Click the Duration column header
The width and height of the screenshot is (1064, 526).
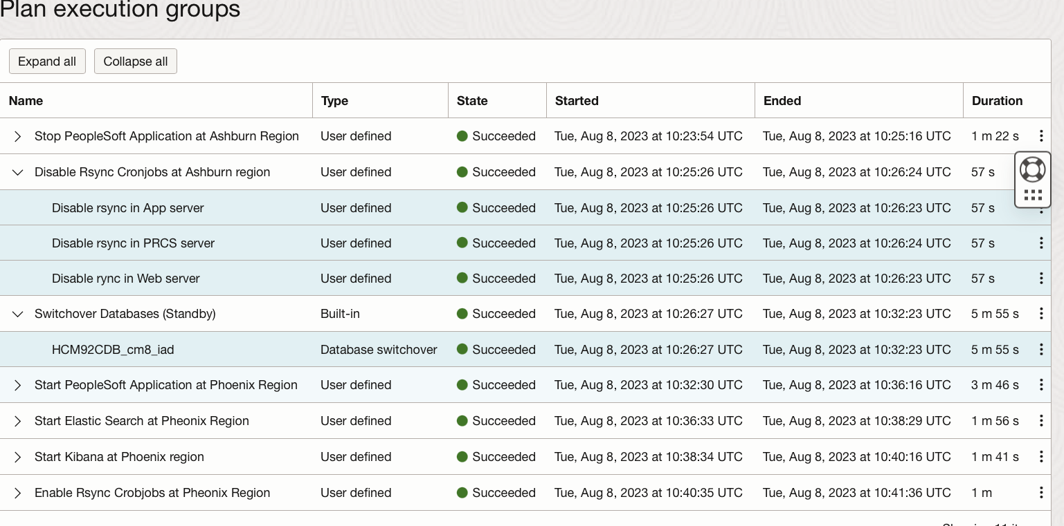click(997, 101)
